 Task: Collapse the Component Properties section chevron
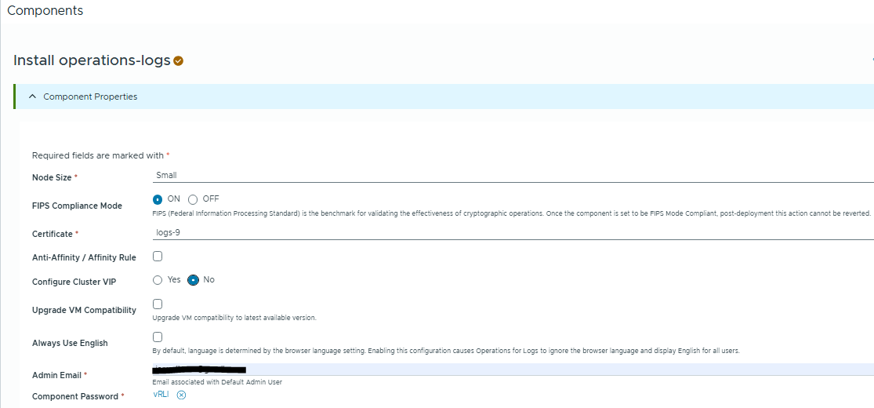[x=32, y=97]
